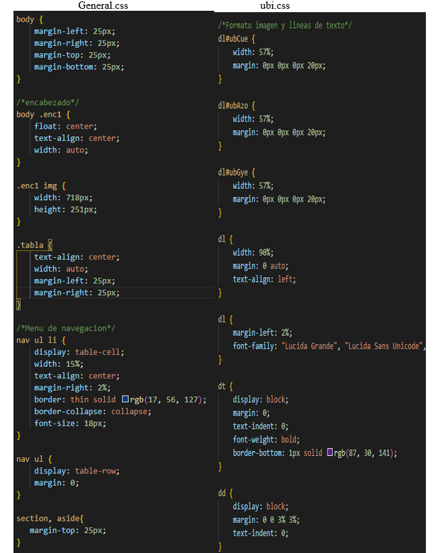Click 'text-indent: 0;' inside the dd rule
This screenshot has width=440, height=553.
tap(260, 533)
